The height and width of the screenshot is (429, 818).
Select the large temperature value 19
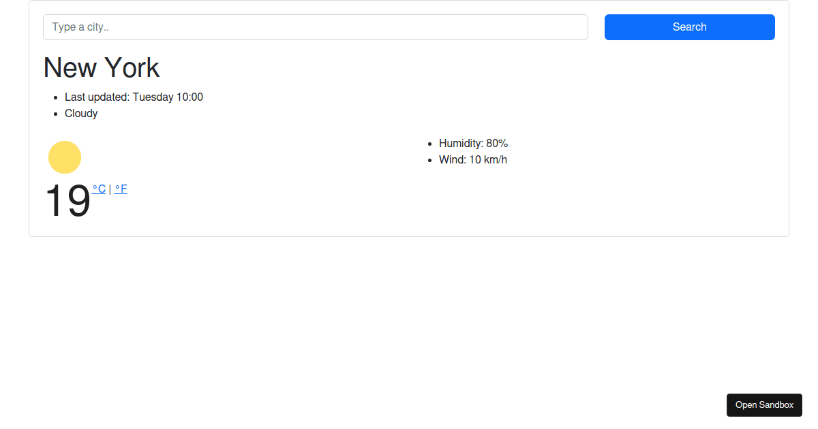(x=67, y=202)
